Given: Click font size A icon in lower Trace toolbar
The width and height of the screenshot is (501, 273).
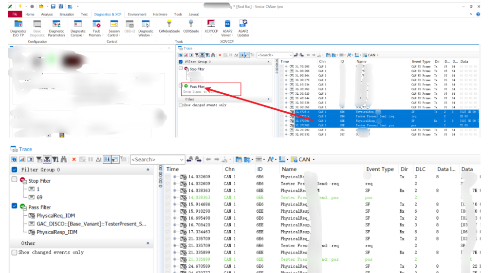Looking at the screenshot, I should [x=271, y=159].
